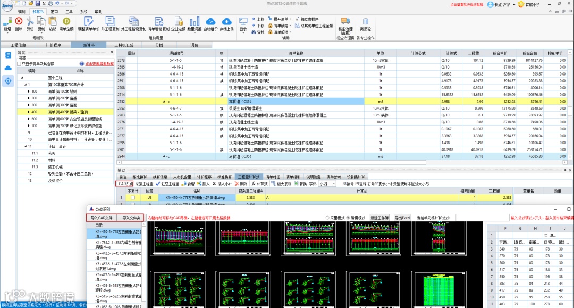The height and width of the screenshot is (308, 574).
Task: Open the 换算信息 lower tab
Action: pyautogui.click(x=160, y=177)
